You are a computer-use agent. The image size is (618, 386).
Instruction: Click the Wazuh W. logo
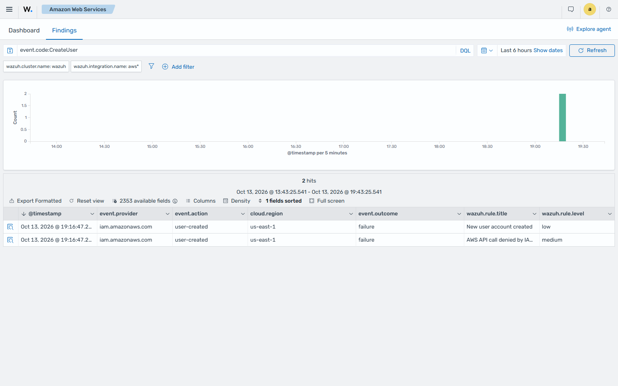(28, 9)
